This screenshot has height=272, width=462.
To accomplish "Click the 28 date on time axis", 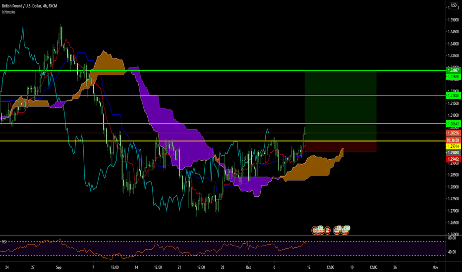I will tap(223, 267).
